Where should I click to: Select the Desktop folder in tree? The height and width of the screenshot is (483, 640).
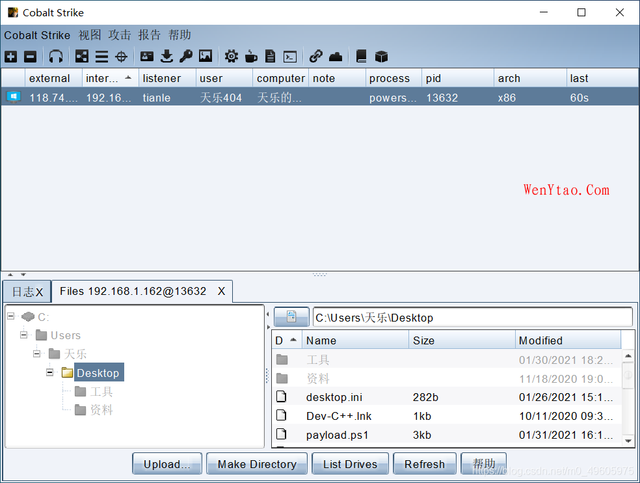point(98,373)
